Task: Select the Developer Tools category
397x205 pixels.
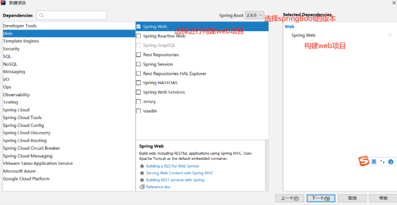Action: tap(69, 26)
